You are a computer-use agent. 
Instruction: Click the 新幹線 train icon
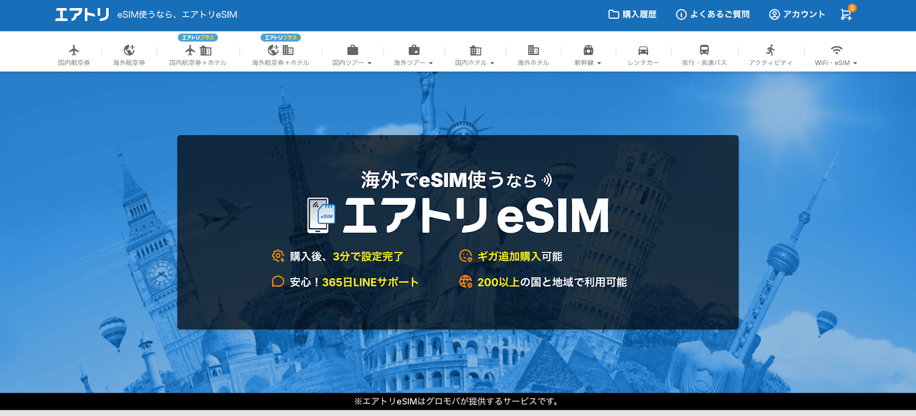(x=588, y=50)
